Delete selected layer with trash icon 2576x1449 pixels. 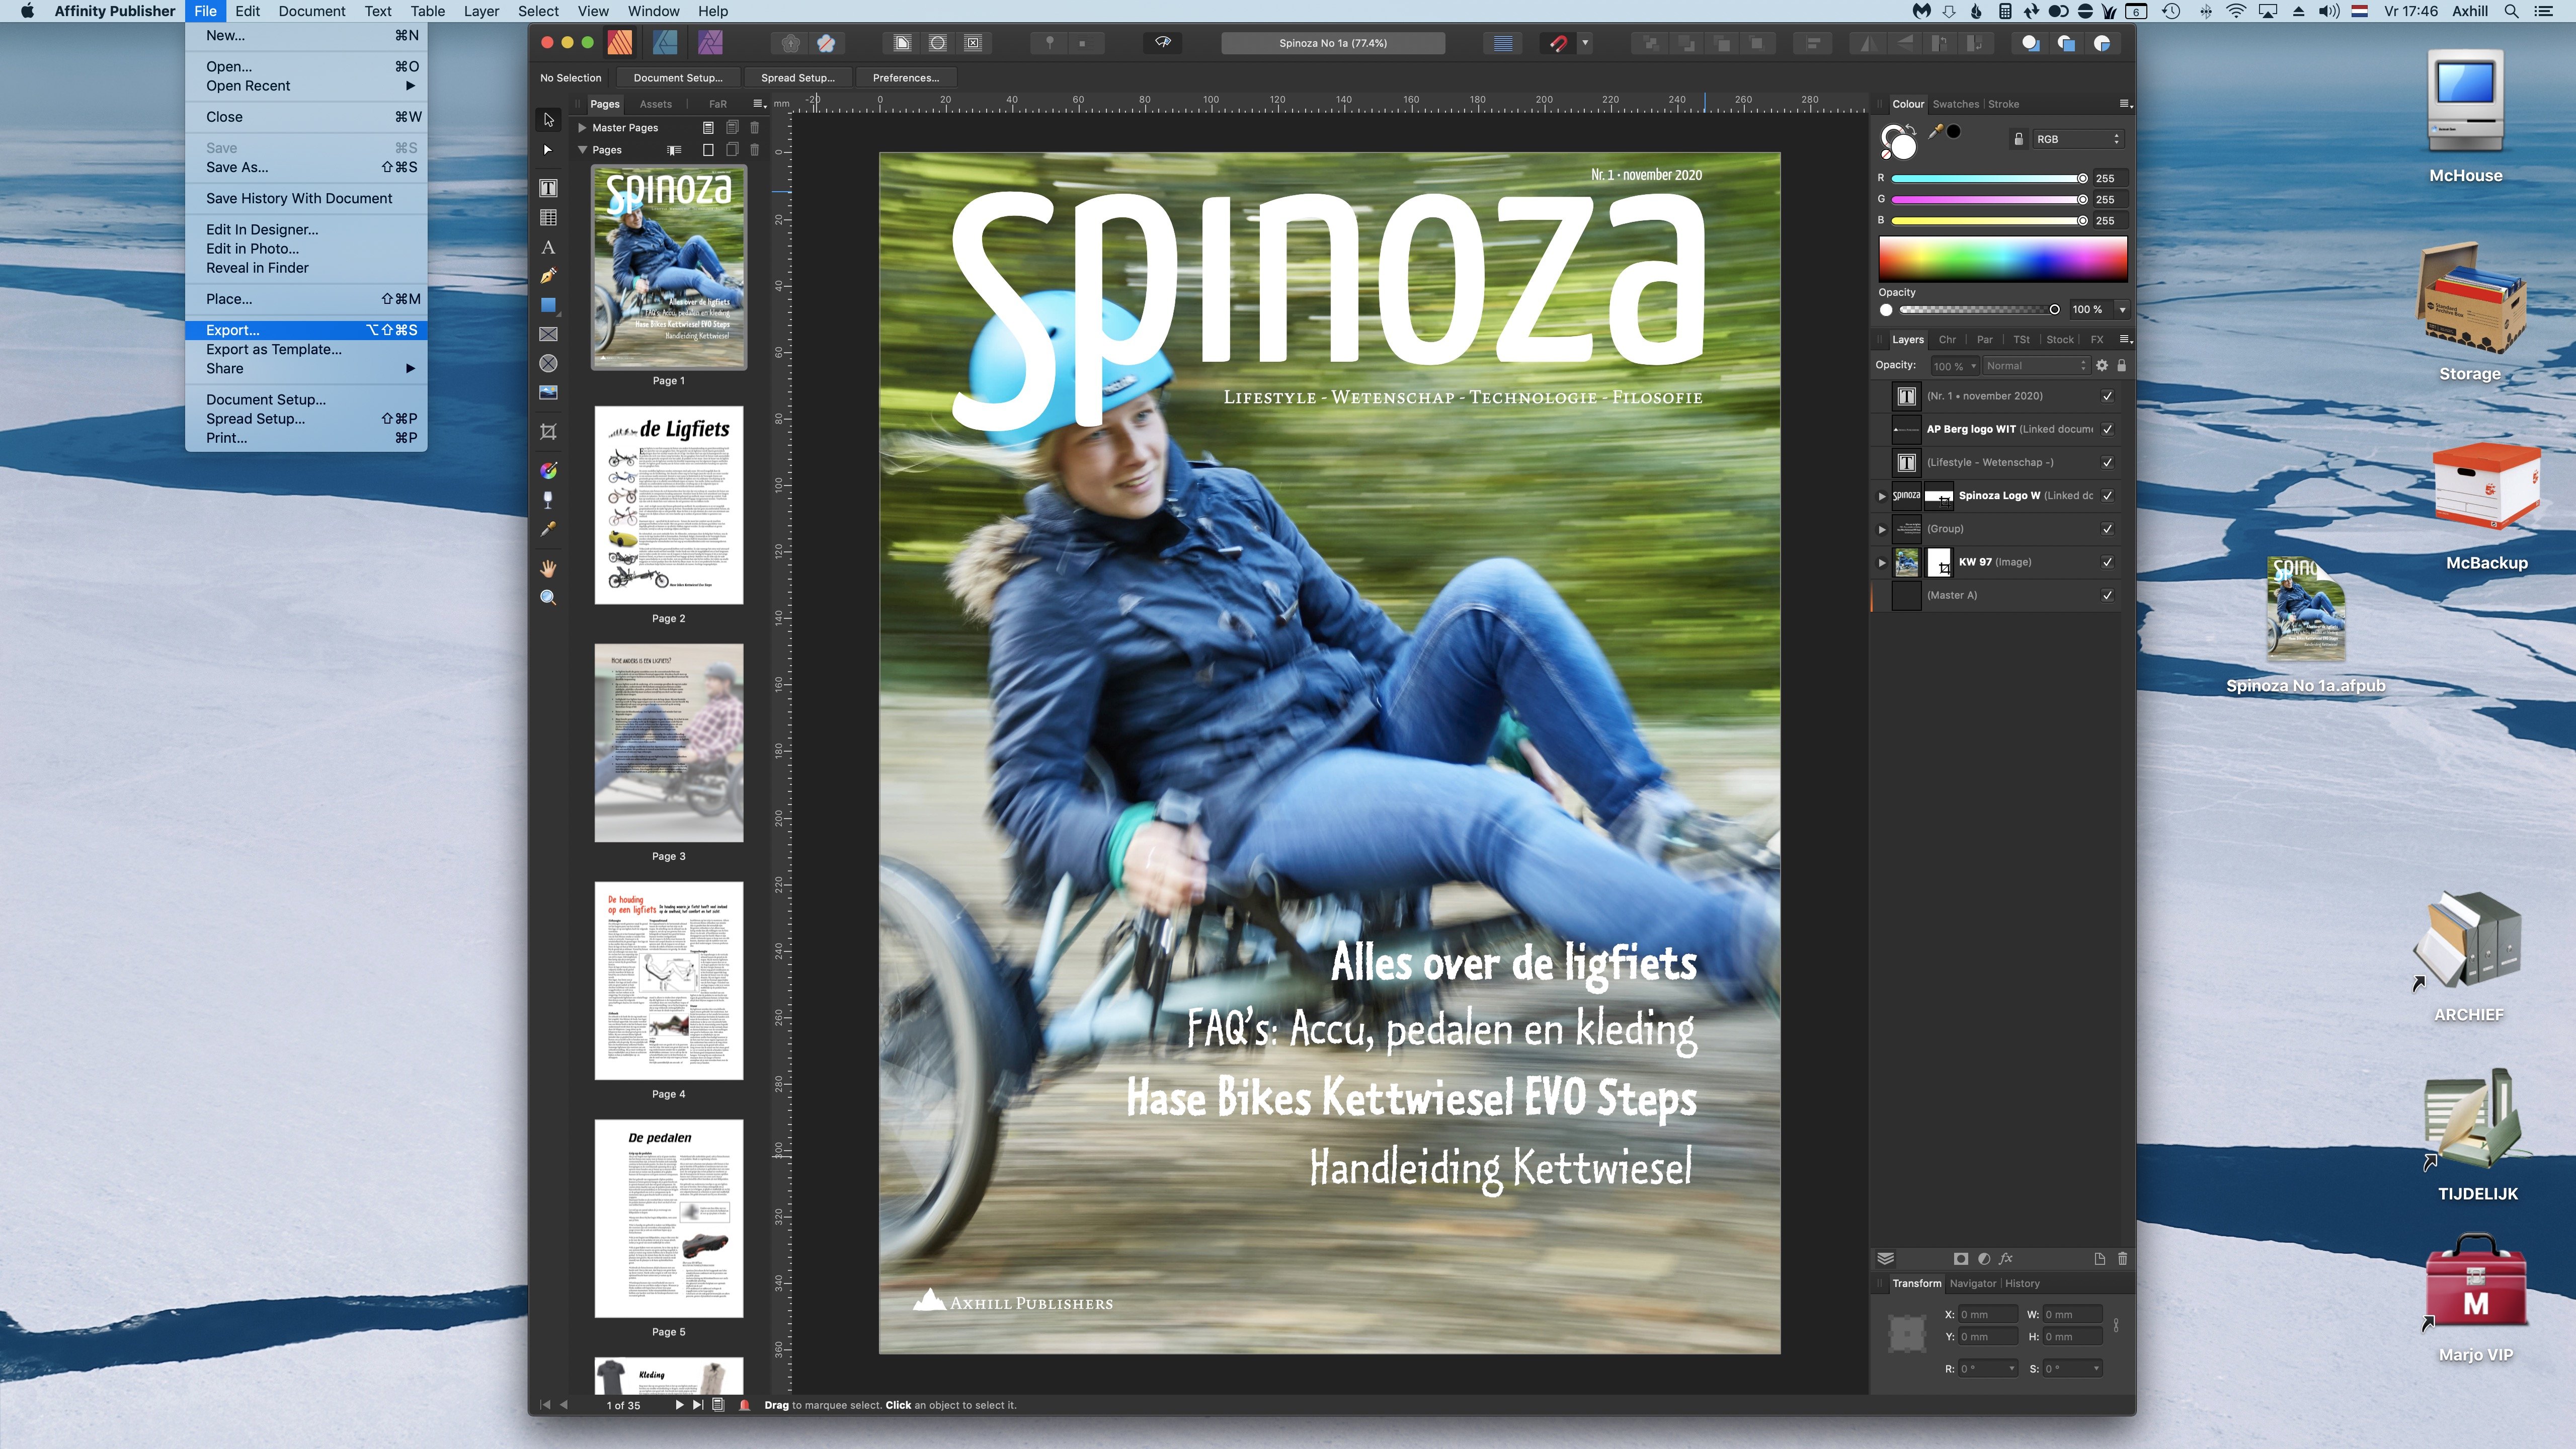point(2122,1259)
